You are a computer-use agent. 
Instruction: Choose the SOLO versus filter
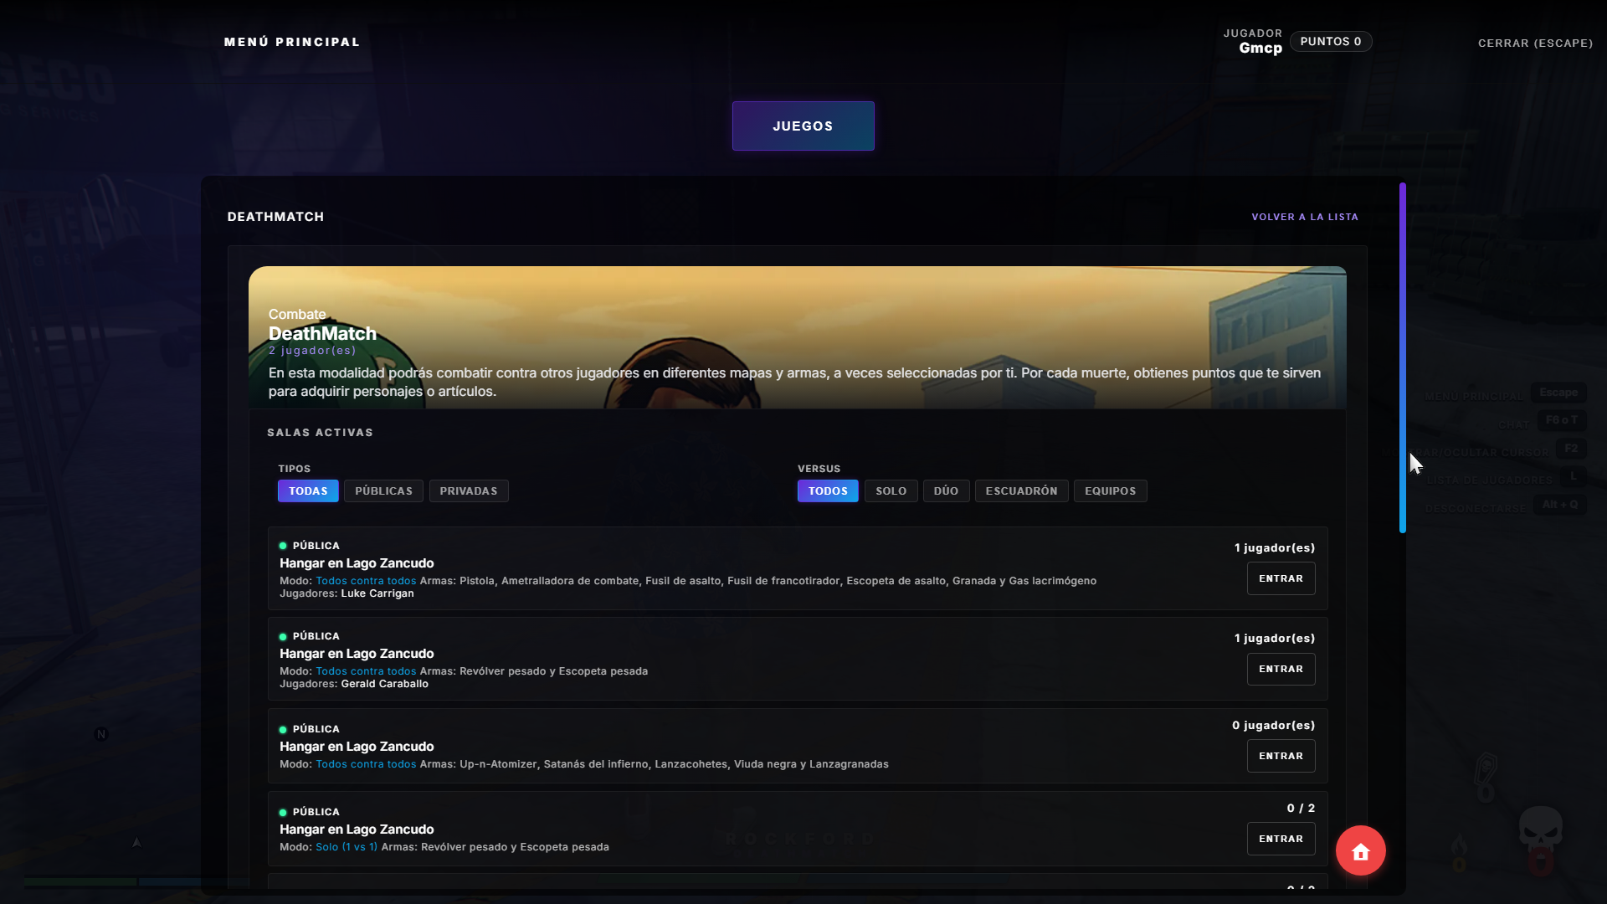click(891, 491)
